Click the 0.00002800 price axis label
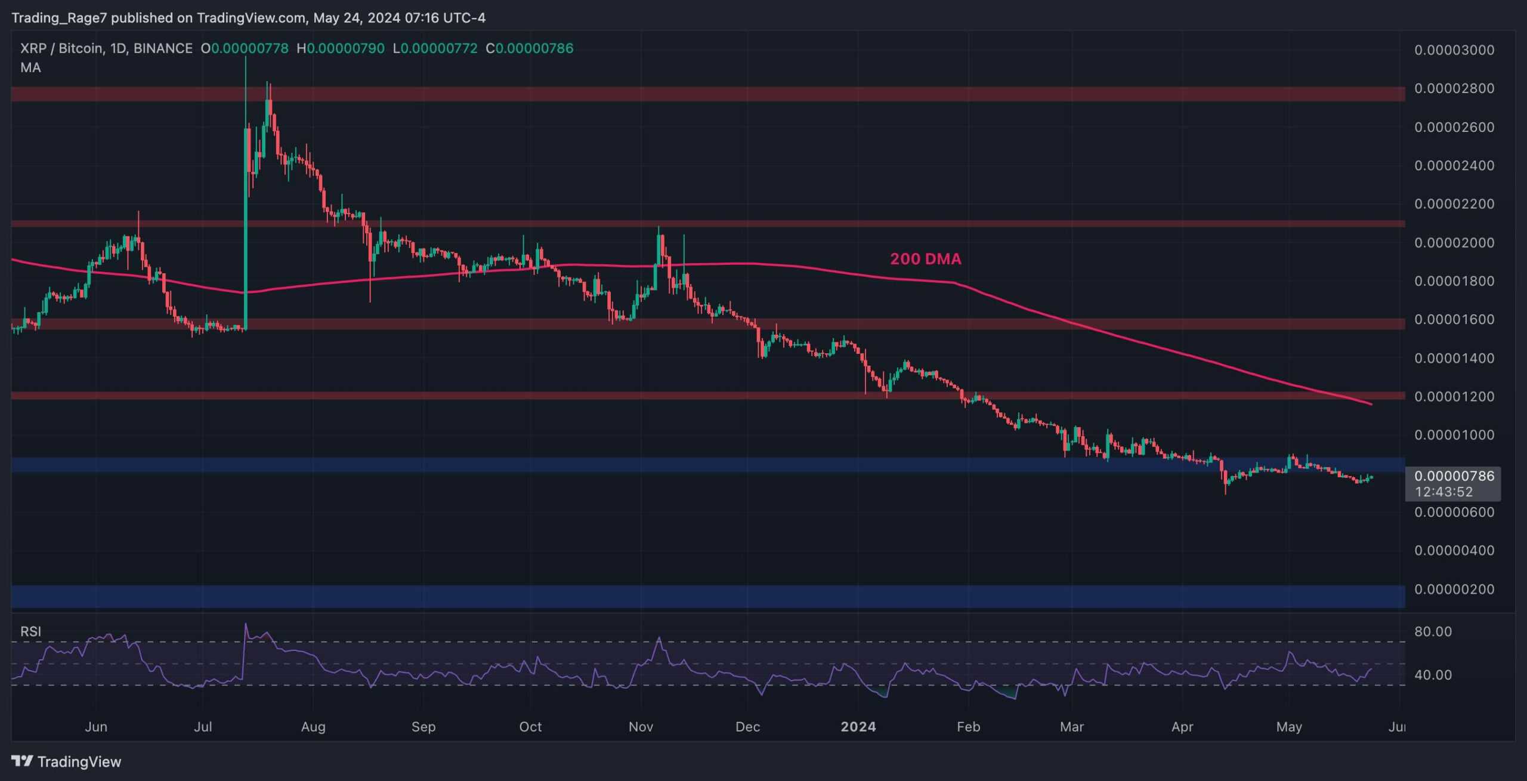The height and width of the screenshot is (781, 1527). coord(1454,88)
